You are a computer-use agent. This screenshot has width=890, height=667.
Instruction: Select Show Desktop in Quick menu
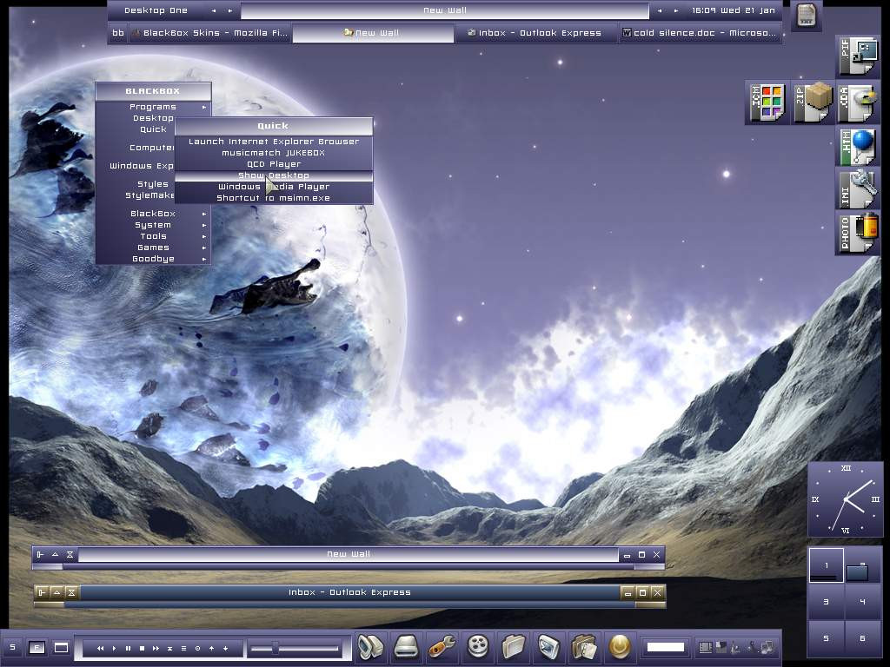274,175
